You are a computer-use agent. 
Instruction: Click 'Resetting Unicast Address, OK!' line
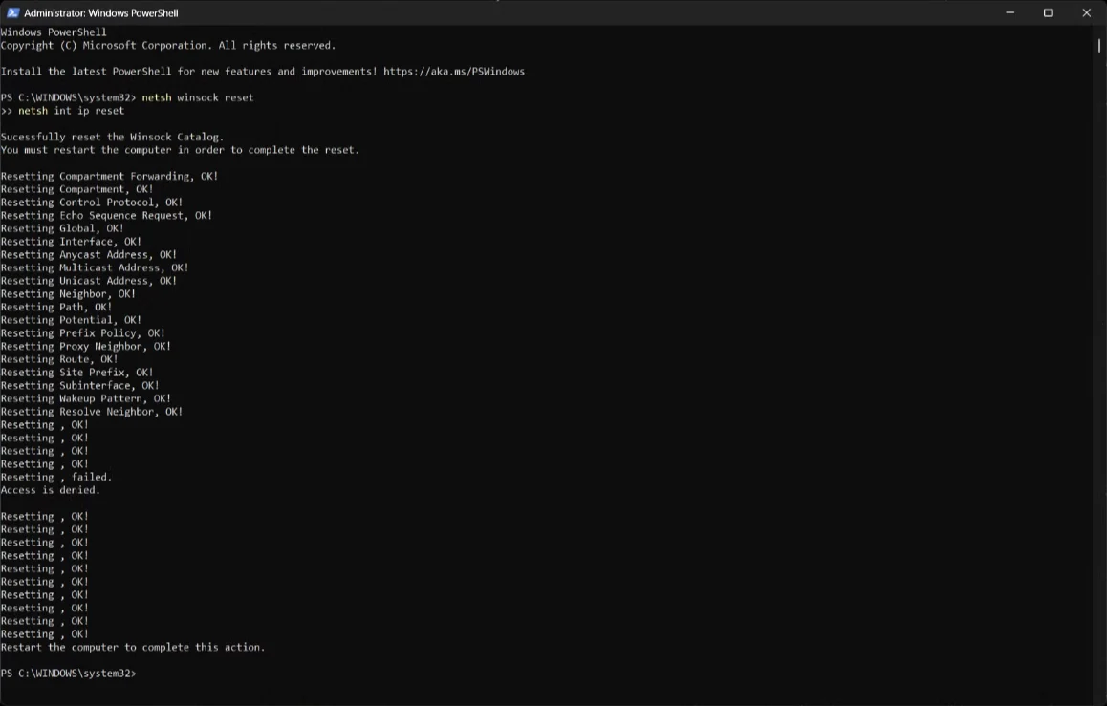click(x=89, y=280)
